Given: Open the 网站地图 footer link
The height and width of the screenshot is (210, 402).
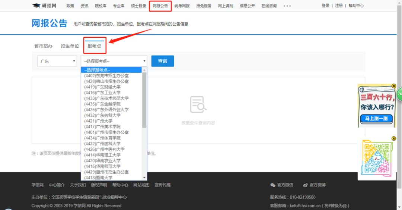Looking at the screenshot, I should (x=141, y=185).
